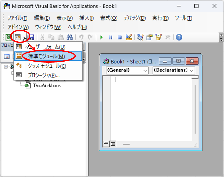Click the Toolbox hammer and wrench icon
This screenshot has height=177, width=224.
coord(168,37)
